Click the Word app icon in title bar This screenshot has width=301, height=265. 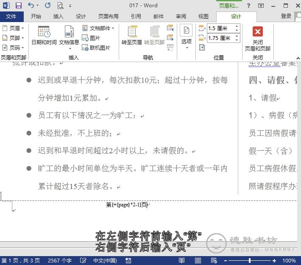pos(6,6)
